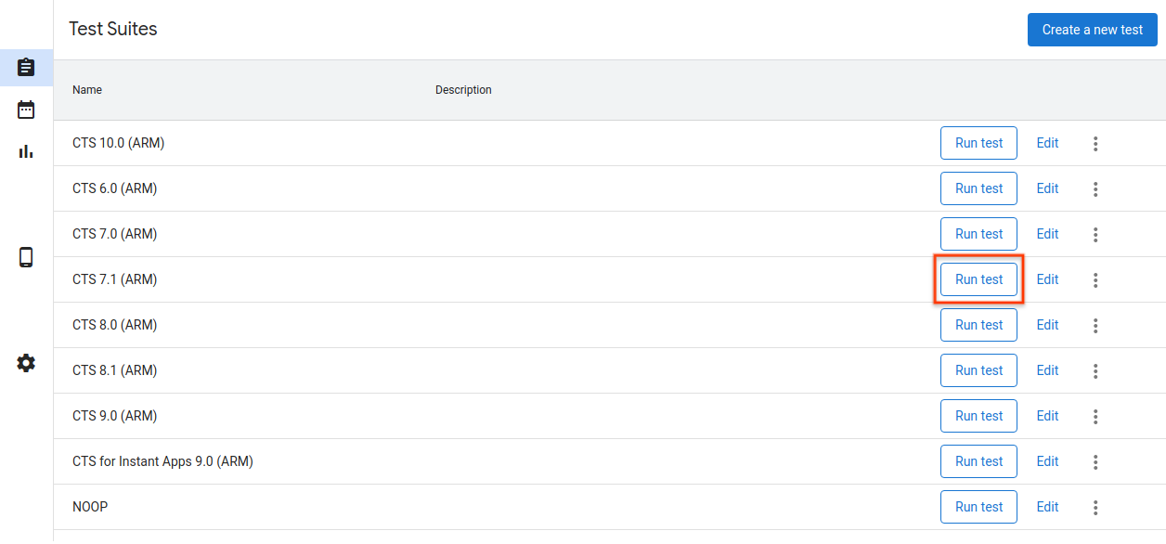Select the CTS 7.0 (ARM) row name

(x=115, y=234)
